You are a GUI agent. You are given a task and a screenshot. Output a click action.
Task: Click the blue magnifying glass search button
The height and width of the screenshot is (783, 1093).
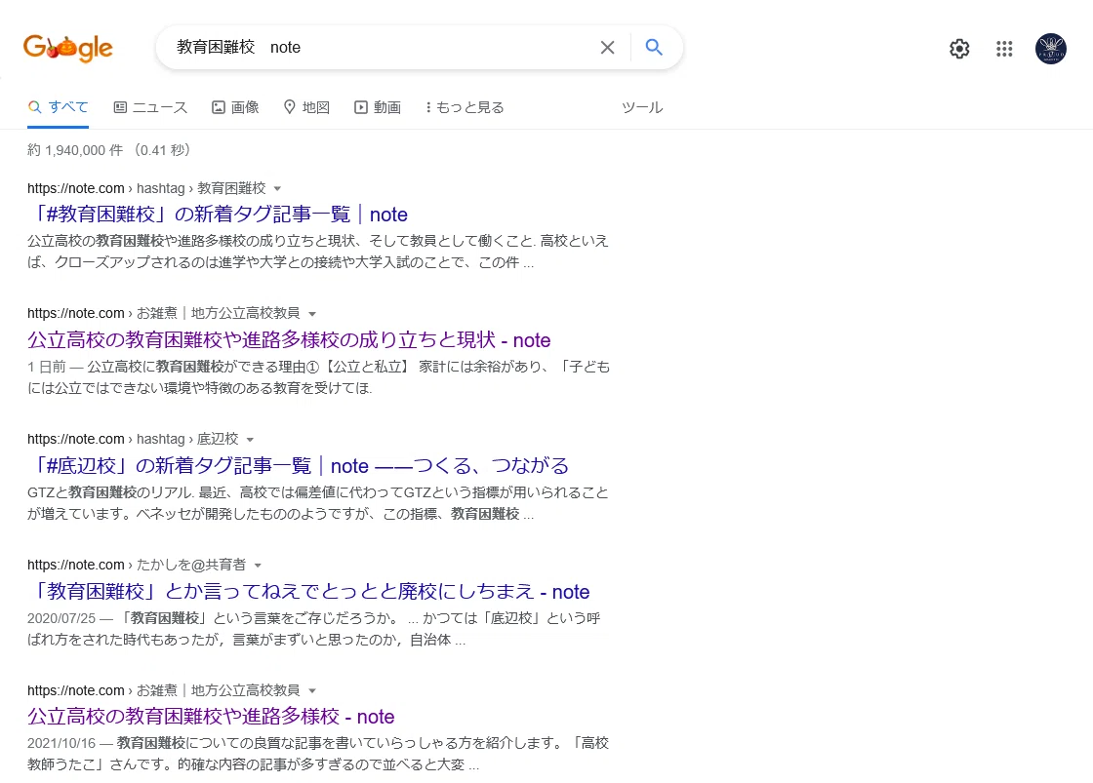[653, 48]
